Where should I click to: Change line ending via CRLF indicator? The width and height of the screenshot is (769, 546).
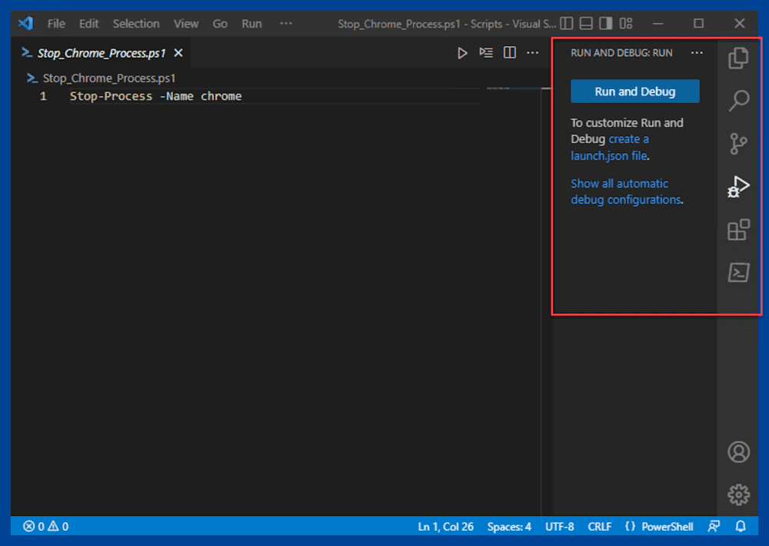coord(599,526)
